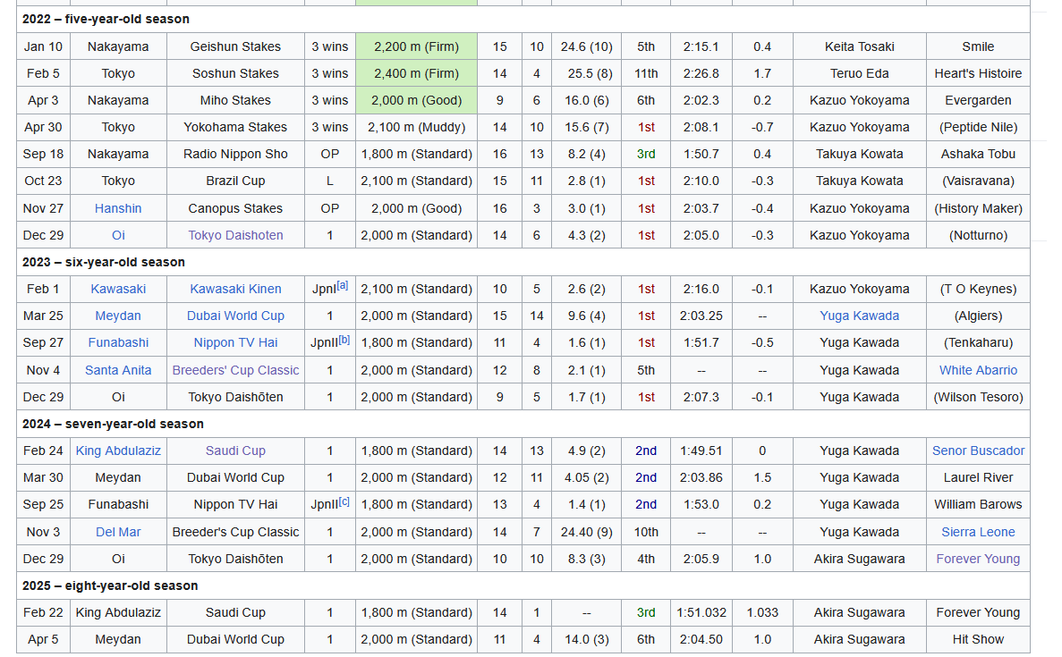Click the 'Geishun Stakes' cell
The height and width of the screenshot is (657, 1062).
pyautogui.click(x=235, y=46)
